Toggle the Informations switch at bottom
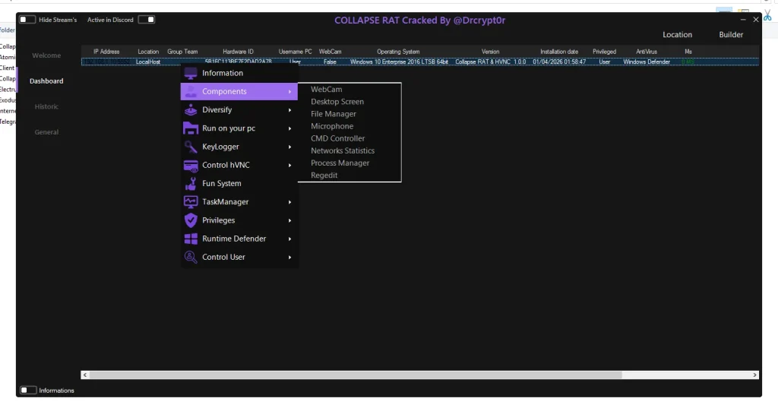The height and width of the screenshot is (411, 778). point(28,390)
